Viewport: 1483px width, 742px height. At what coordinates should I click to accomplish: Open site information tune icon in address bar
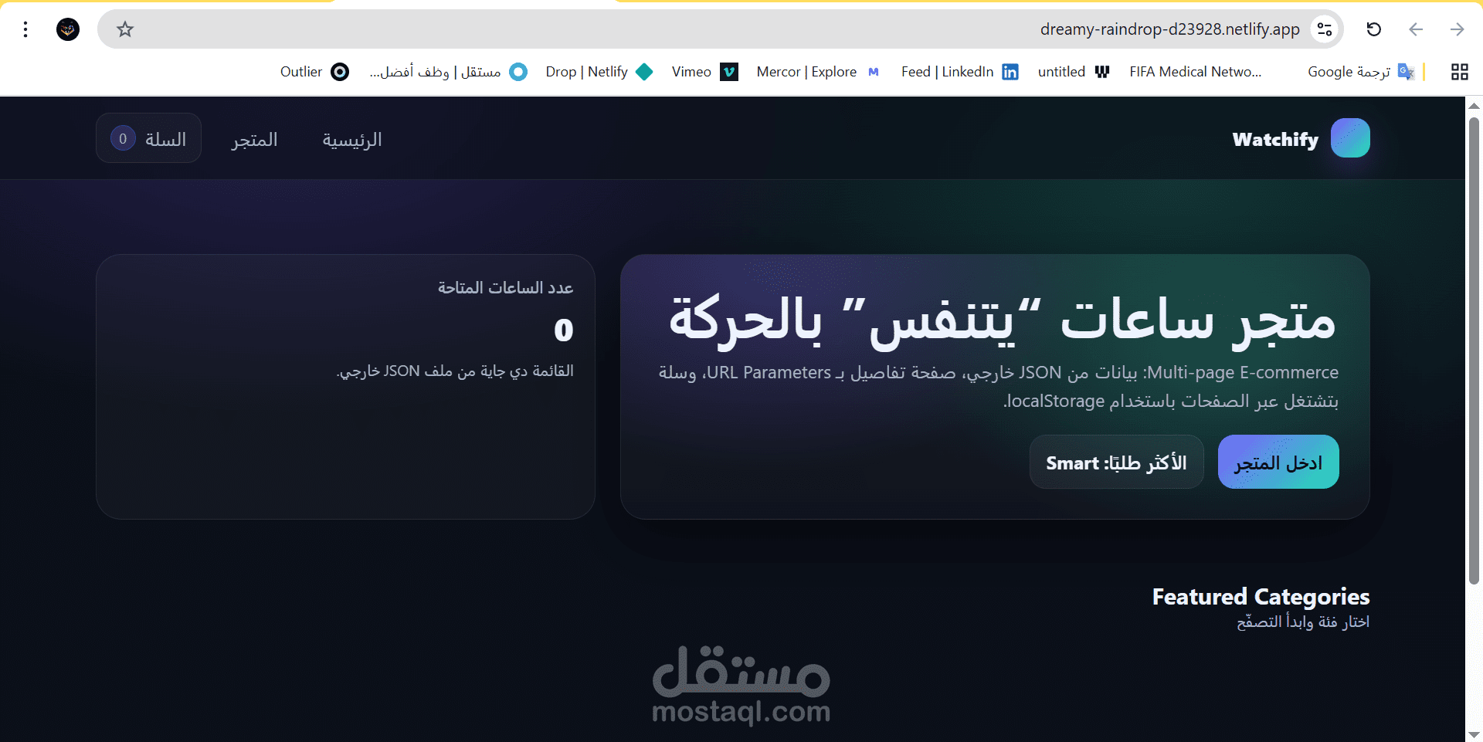[1325, 29]
